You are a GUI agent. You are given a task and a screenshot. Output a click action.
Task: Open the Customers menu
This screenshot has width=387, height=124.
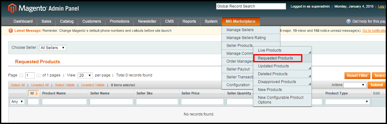(92, 21)
